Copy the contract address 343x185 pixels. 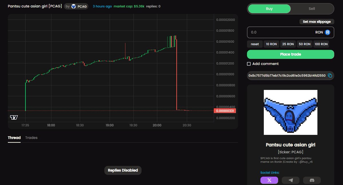329,75
